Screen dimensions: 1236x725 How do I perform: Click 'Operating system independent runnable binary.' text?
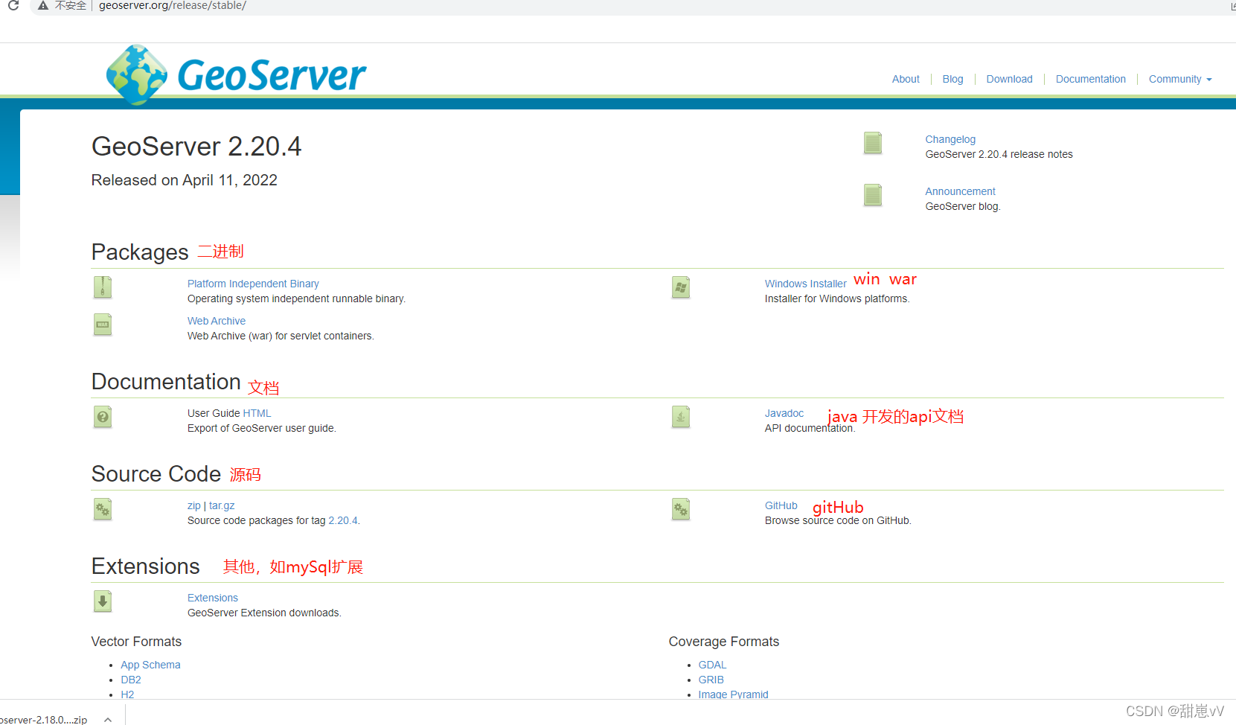click(296, 298)
